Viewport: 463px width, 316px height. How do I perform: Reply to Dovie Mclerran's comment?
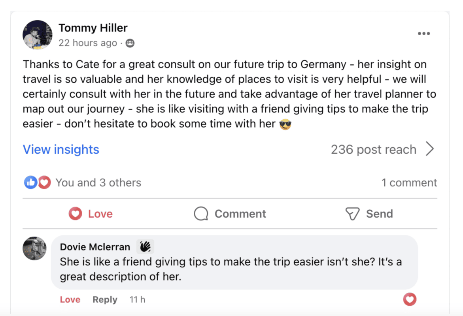tap(105, 300)
